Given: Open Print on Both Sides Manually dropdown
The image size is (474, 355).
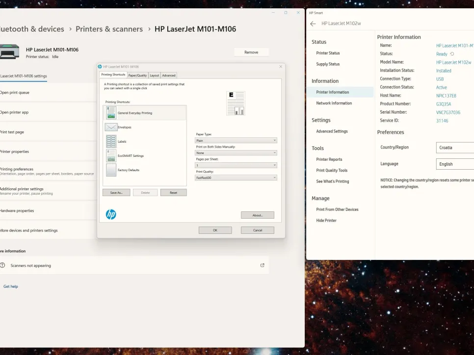Looking at the screenshot, I should point(236,152).
